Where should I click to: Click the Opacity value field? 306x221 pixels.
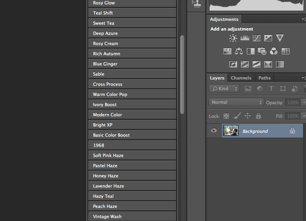point(293,102)
